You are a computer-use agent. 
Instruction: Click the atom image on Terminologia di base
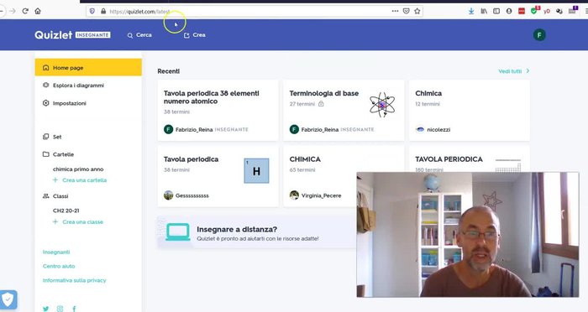(382, 105)
